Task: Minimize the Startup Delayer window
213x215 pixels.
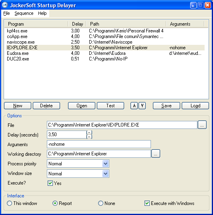Action: pos(193,5)
